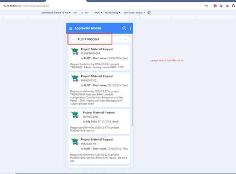The image size is (236, 174).
Task: Click requester name Lily 2404
Action: point(91,122)
